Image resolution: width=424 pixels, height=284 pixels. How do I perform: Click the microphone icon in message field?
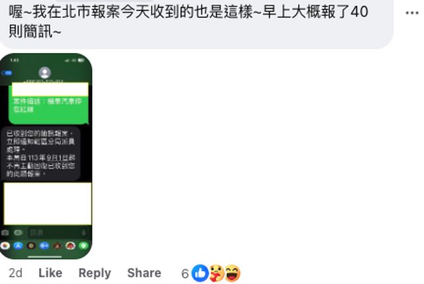click(x=84, y=232)
